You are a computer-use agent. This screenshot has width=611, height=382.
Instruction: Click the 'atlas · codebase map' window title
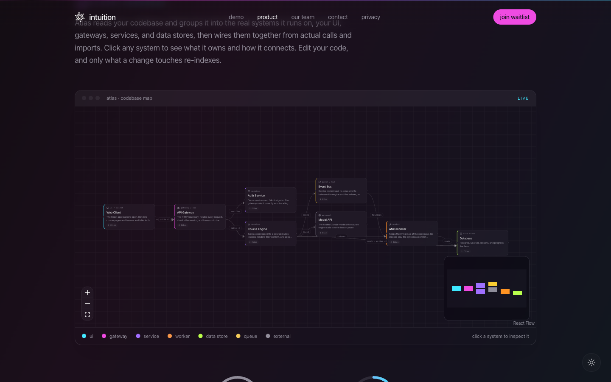tap(129, 98)
